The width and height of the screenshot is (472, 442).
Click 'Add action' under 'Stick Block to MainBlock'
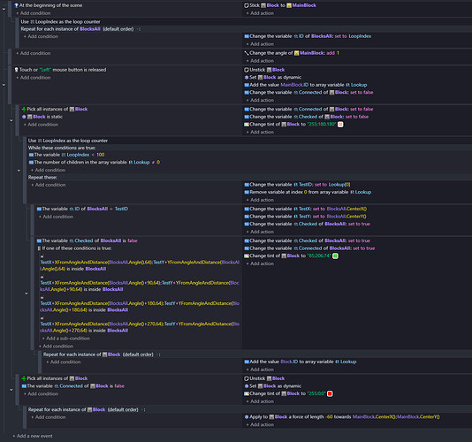pos(260,13)
